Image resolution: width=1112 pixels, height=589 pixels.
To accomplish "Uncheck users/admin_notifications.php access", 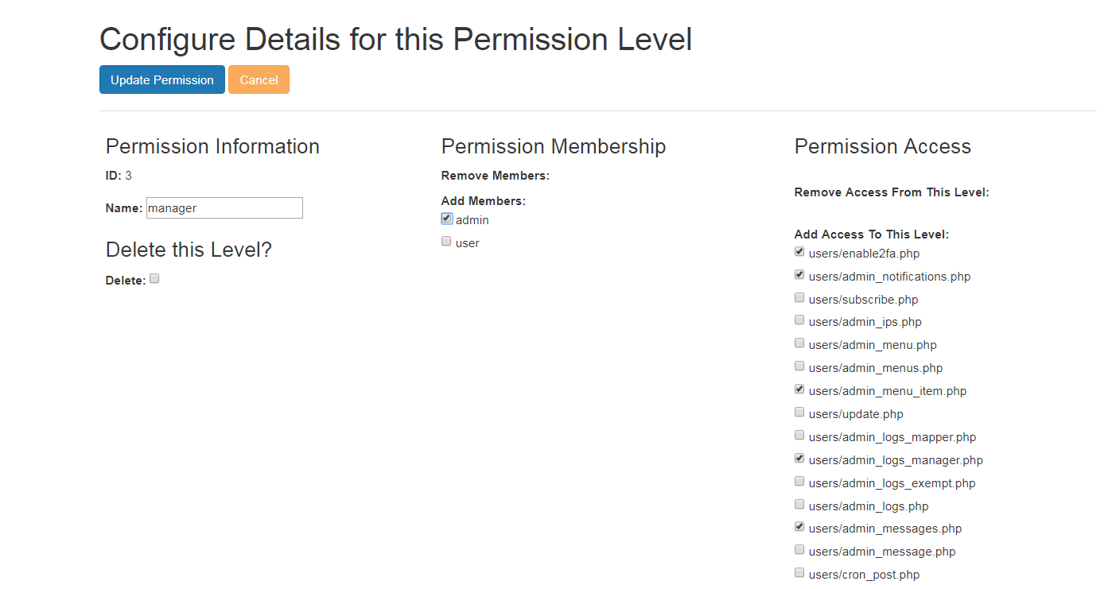I will coord(799,275).
